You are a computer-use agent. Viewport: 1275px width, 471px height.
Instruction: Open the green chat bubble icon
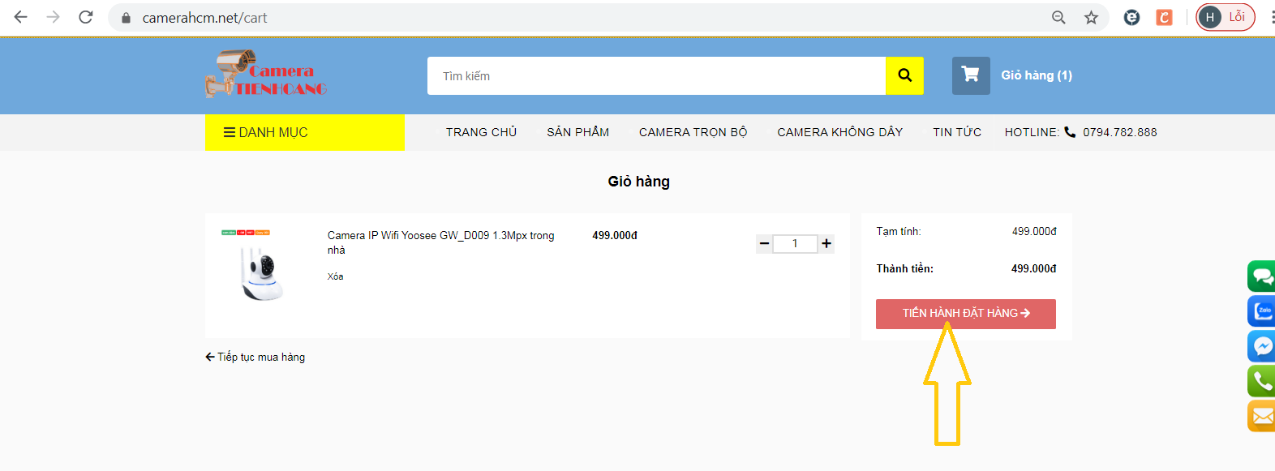[x=1262, y=276]
